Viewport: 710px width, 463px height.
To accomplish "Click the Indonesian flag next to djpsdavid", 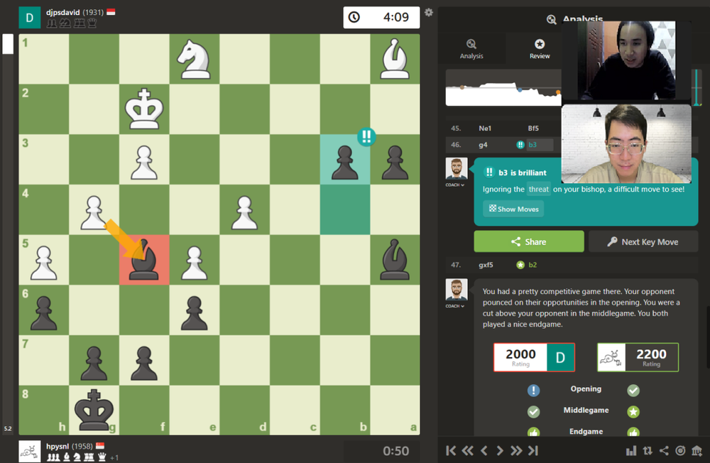I will 111,12.
